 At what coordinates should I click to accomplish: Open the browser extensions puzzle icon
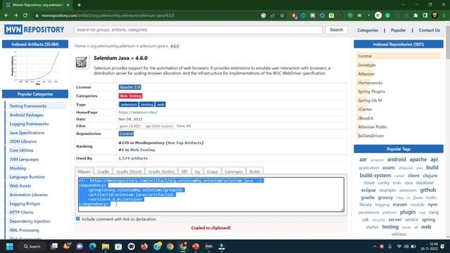pyautogui.click(x=416, y=15)
